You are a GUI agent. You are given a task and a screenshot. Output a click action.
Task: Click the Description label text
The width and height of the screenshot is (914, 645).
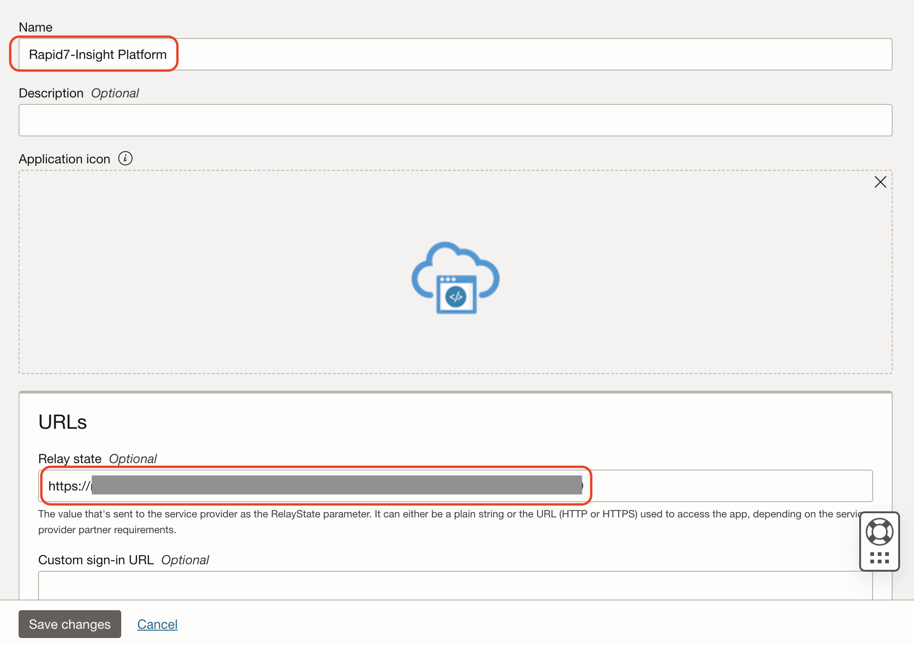pos(51,93)
